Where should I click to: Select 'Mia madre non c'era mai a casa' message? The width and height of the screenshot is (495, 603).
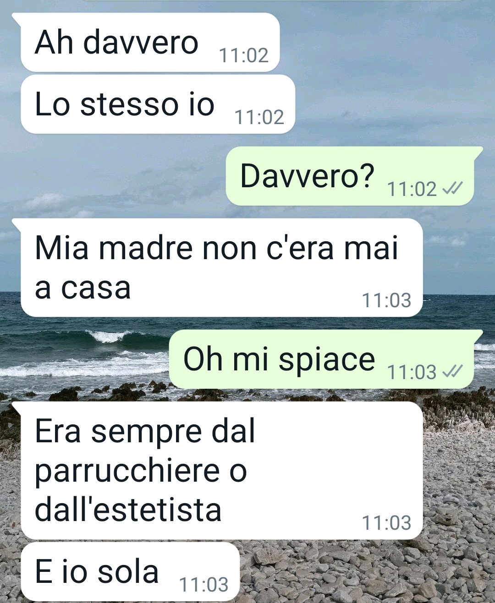(x=221, y=268)
